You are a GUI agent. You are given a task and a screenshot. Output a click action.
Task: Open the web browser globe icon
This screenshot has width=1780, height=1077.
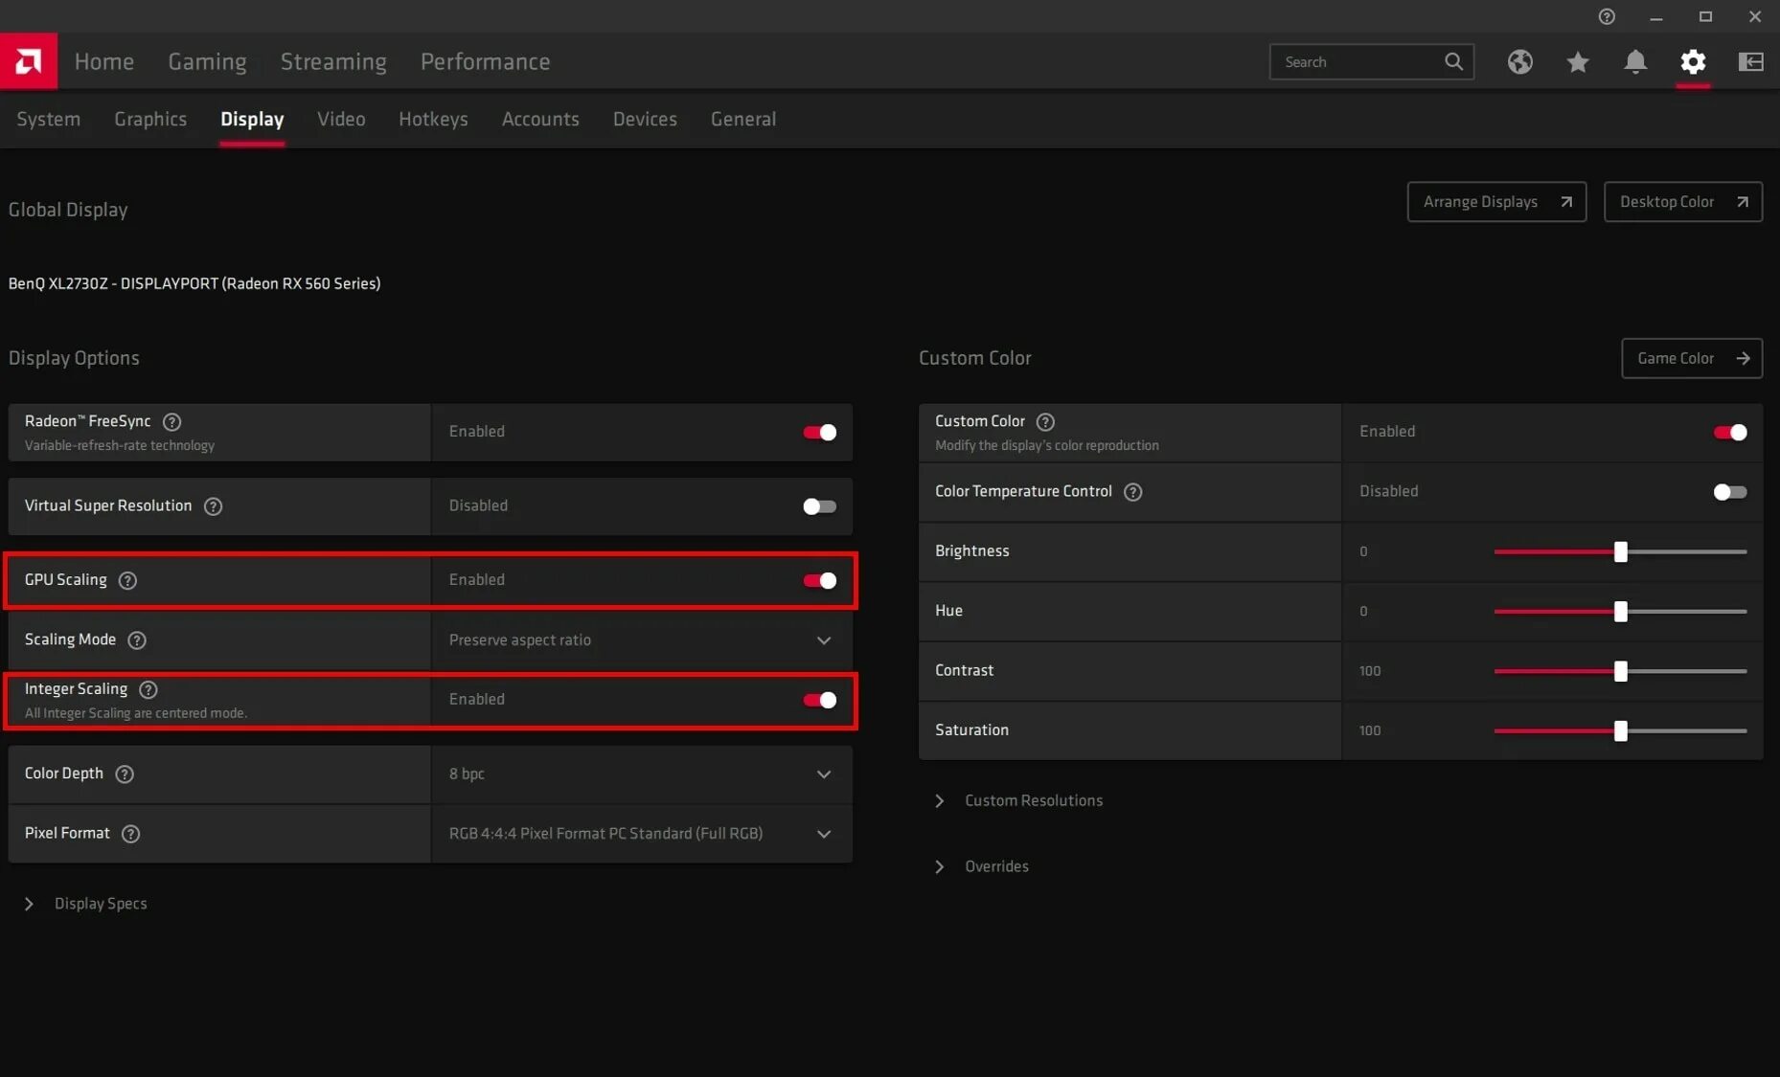click(1520, 62)
